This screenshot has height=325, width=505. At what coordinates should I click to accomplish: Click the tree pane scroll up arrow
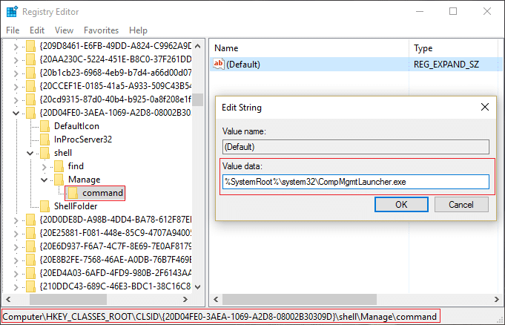click(198, 46)
